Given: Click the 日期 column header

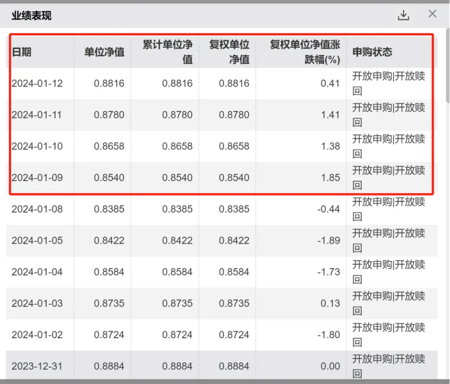Looking at the screenshot, I should (x=22, y=52).
